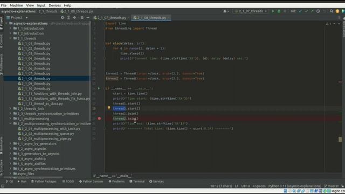Click run gutter arrow at main block

point(99,88)
